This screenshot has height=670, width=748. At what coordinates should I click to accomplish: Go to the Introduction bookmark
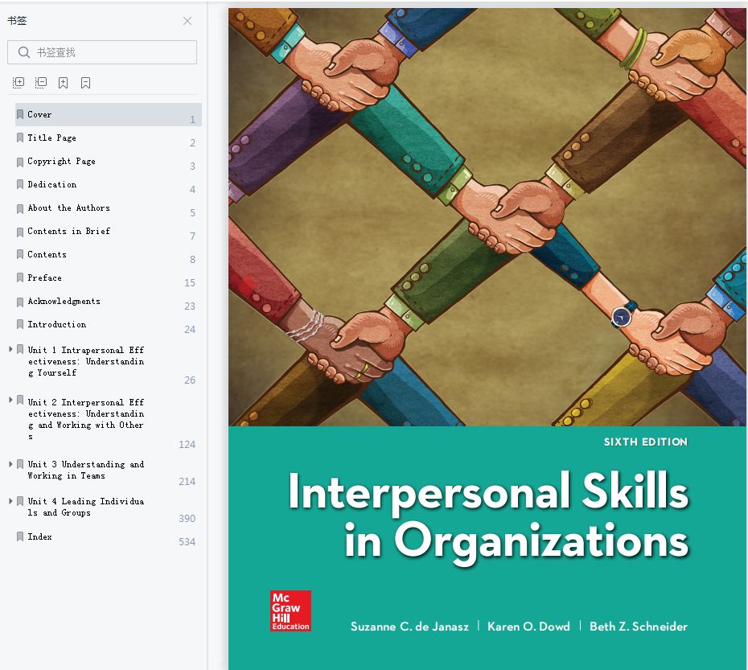tap(57, 324)
